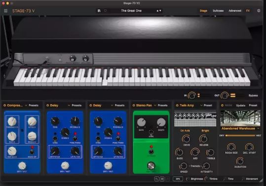Expand the Compressor effect type dropdown

[26, 106]
